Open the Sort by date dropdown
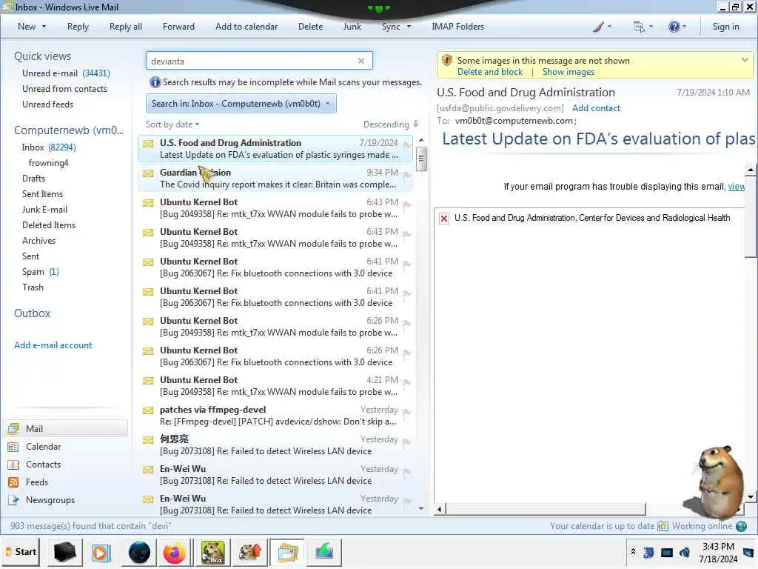This screenshot has width=758, height=569. 172,124
